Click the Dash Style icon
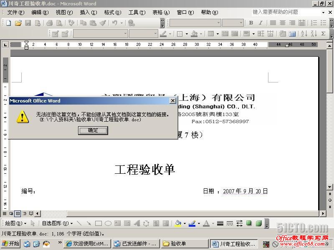This screenshot has height=250, width=334. pyautogui.click(x=230, y=223)
